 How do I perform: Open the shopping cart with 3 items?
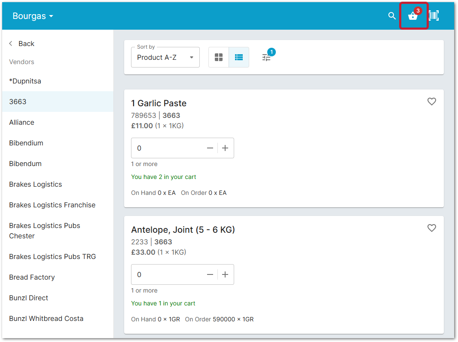(x=413, y=16)
